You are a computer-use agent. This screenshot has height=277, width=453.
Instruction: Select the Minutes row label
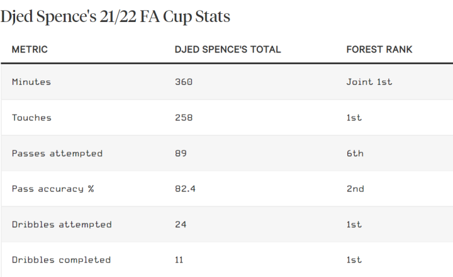31,82
